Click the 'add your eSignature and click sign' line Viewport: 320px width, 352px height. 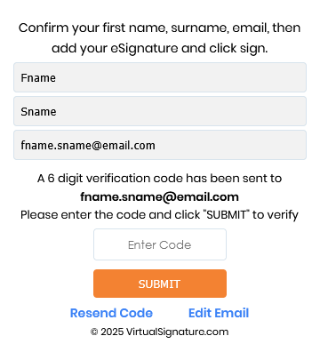(160, 49)
